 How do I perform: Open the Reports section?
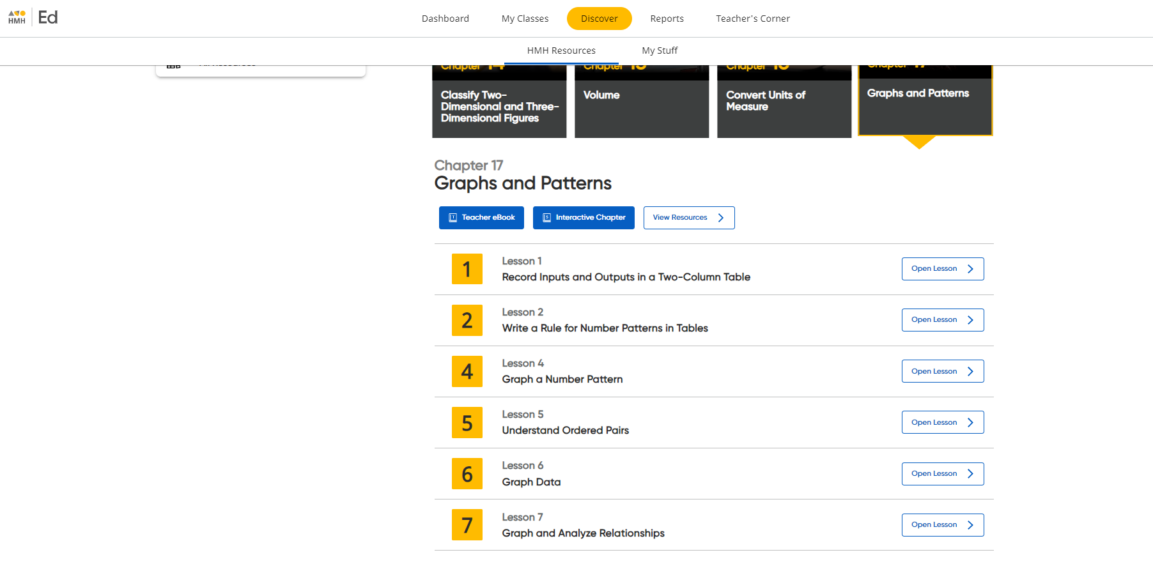(667, 19)
